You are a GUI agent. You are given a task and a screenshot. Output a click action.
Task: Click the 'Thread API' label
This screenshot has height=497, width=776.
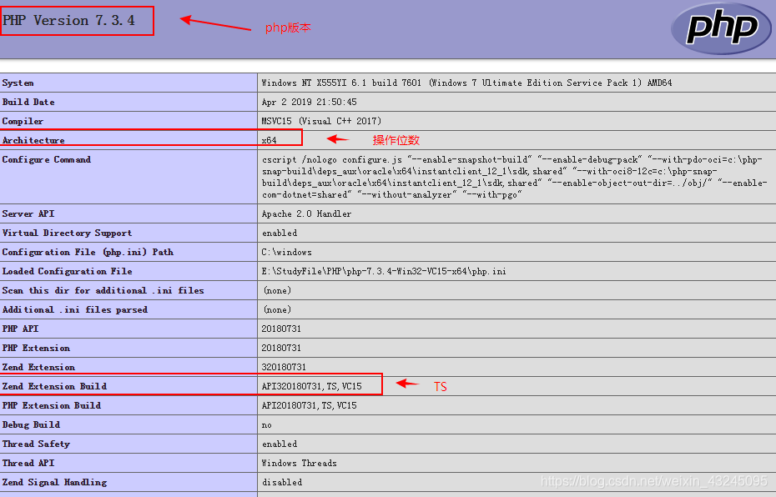[x=28, y=464]
